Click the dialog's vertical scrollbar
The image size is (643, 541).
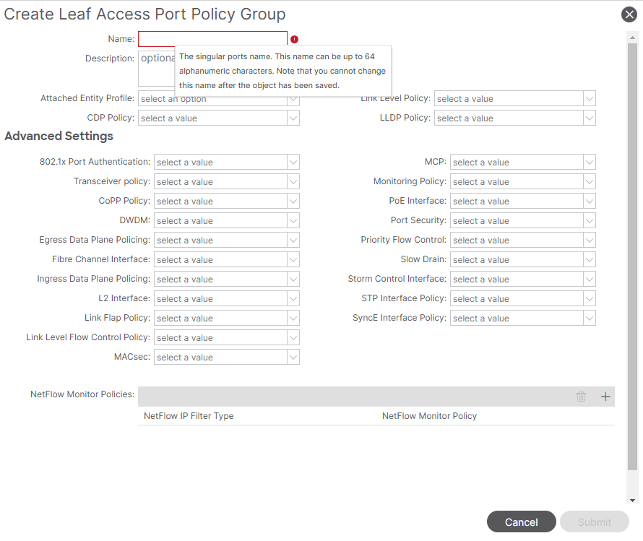633,253
